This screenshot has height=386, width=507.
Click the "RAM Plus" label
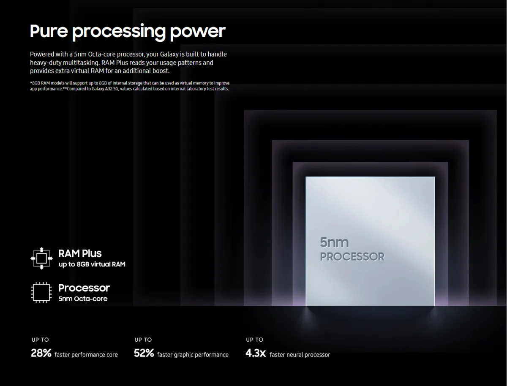80,253
